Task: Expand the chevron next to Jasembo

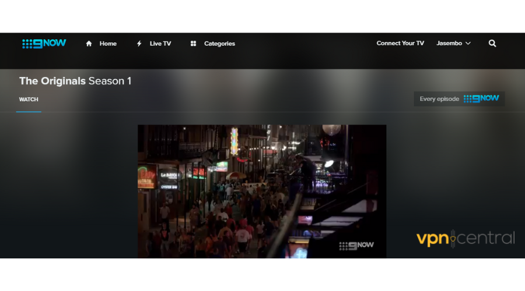Action: (468, 44)
